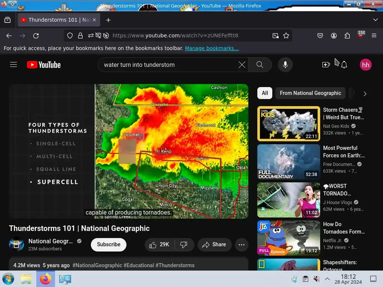Open the notifications bell
The image size is (383, 287).
pyautogui.click(x=344, y=65)
